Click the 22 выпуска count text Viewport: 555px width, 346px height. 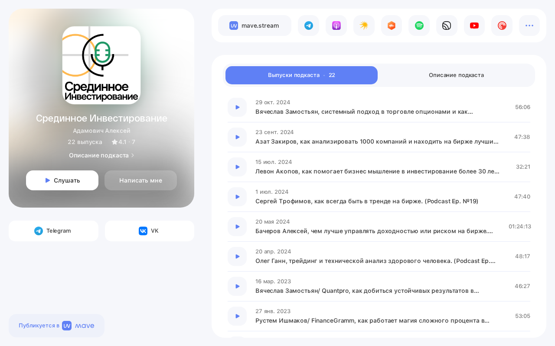click(x=85, y=142)
